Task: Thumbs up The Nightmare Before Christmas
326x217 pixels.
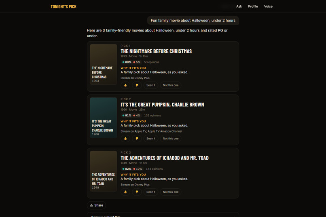Action: pos(125,85)
